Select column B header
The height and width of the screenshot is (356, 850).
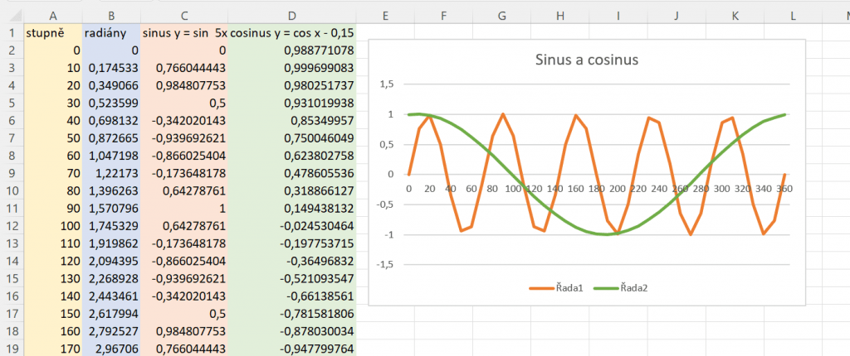pos(111,15)
